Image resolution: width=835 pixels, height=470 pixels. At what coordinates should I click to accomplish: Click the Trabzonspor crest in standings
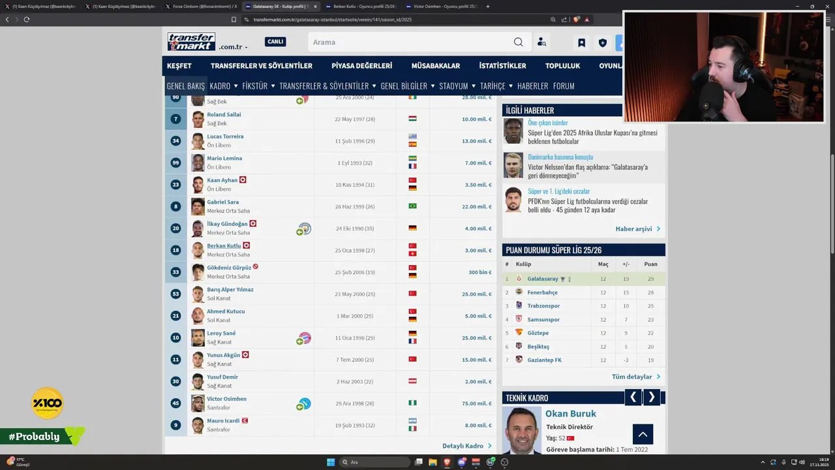(519, 305)
